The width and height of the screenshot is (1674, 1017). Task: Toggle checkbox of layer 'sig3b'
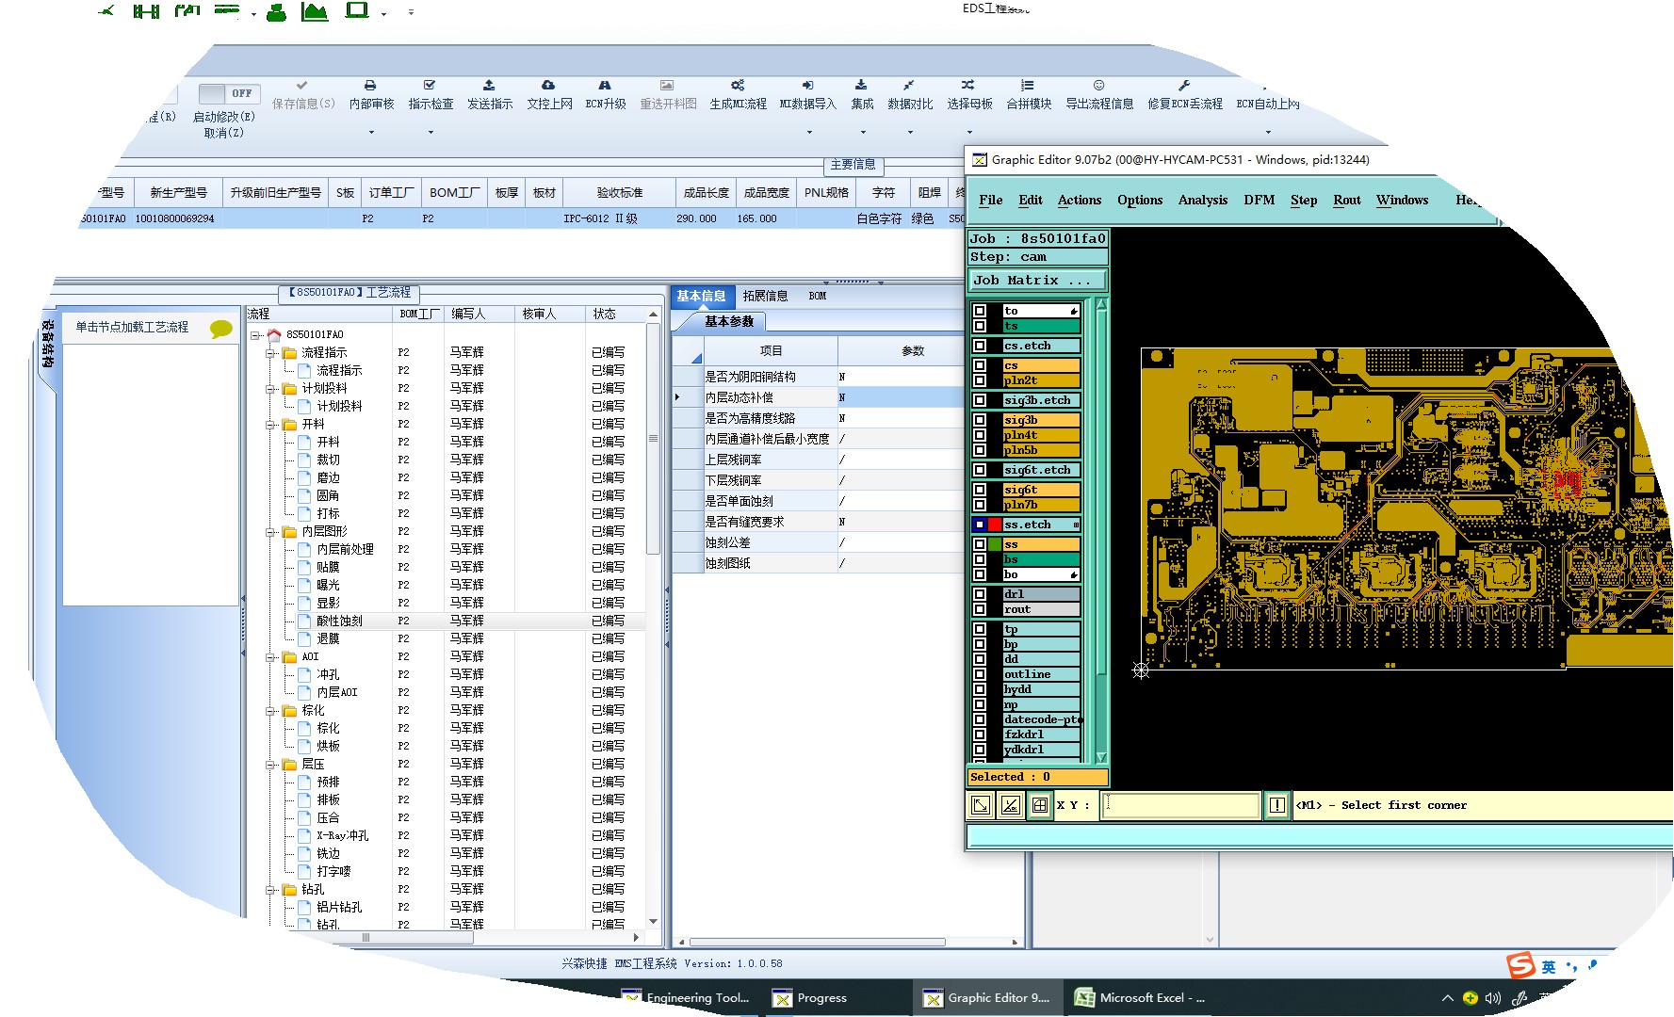(980, 420)
